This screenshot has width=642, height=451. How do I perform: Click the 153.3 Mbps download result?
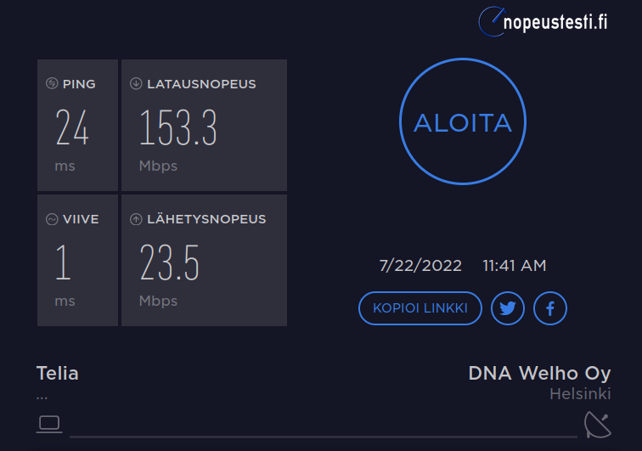click(x=178, y=127)
